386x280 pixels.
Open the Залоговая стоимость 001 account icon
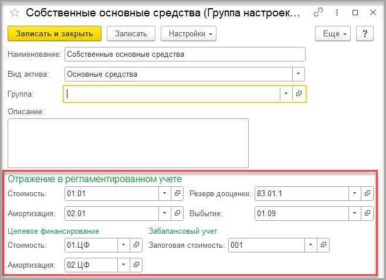pos(323,245)
